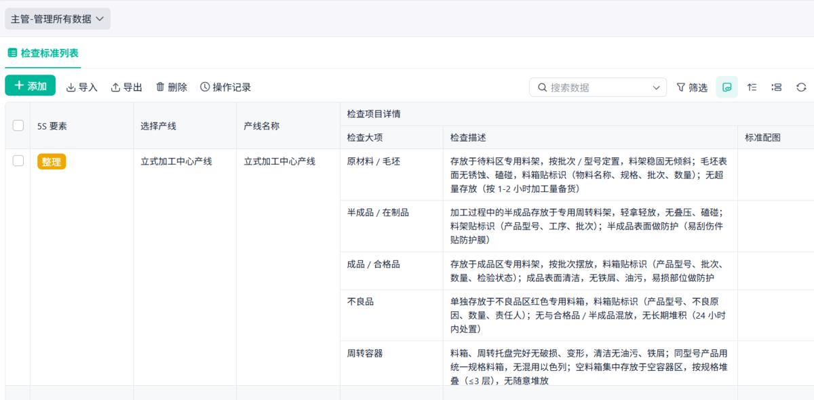Click the 导出 (export) icon button
The height and width of the screenshot is (400, 814).
(126, 87)
